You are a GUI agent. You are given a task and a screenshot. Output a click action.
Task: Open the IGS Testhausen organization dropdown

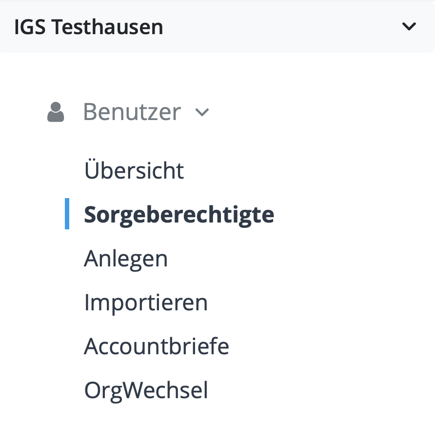pyautogui.click(x=217, y=27)
